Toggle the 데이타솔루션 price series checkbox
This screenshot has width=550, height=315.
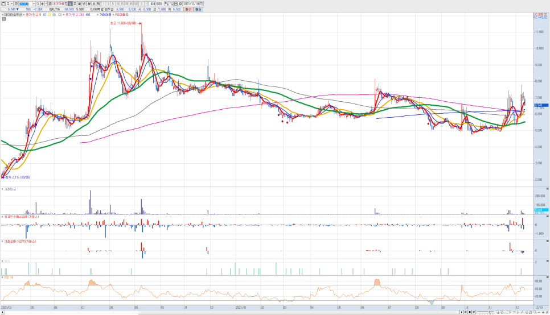[2, 15]
